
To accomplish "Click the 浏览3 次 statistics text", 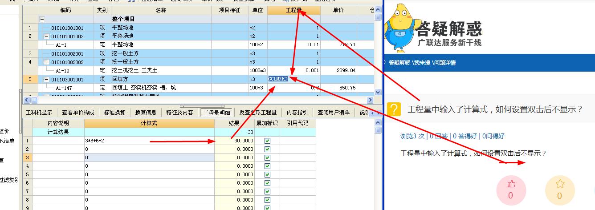I will (412, 136).
